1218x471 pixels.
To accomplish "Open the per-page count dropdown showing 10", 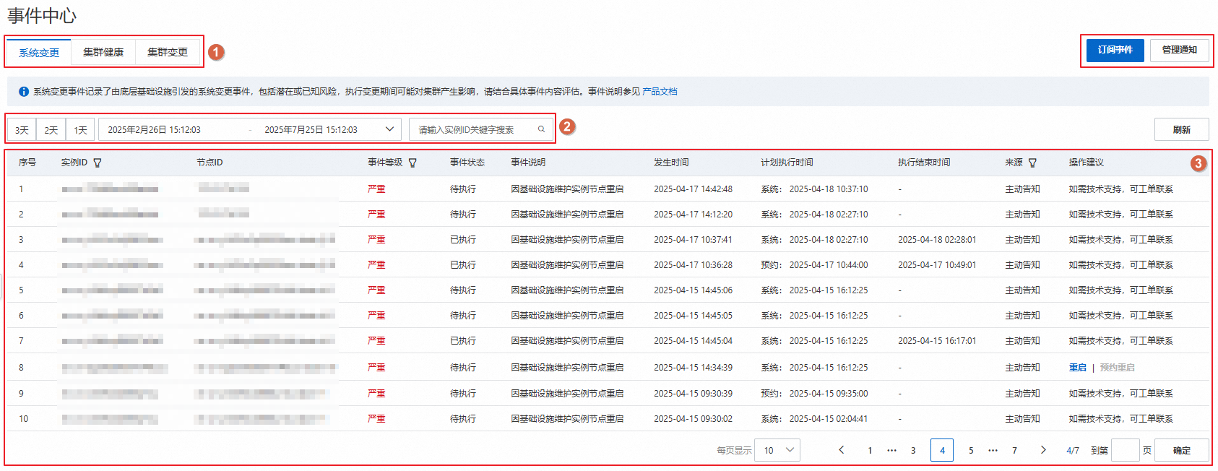I will pos(777,450).
